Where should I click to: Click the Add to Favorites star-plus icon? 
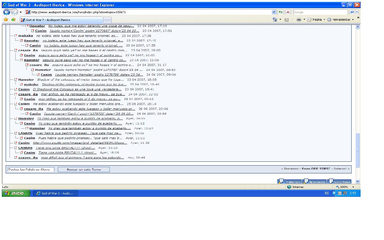click(x=13, y=19)
